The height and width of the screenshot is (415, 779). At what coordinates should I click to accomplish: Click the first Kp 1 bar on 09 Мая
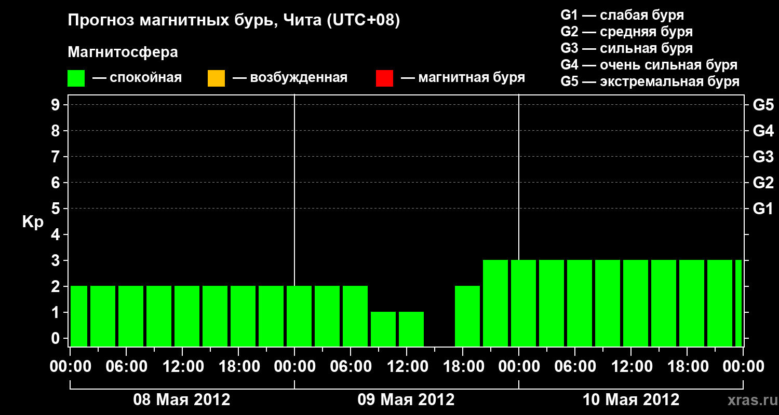tap(383, 329)
